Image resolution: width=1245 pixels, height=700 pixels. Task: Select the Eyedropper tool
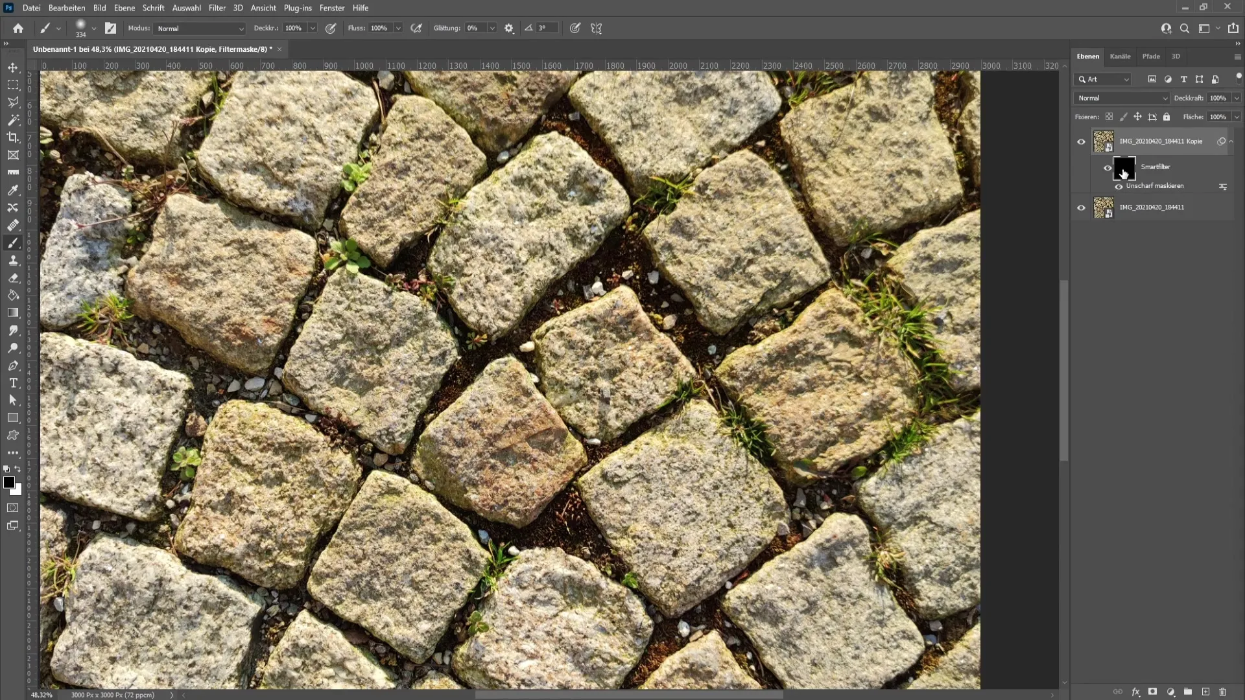pos(13,191)
